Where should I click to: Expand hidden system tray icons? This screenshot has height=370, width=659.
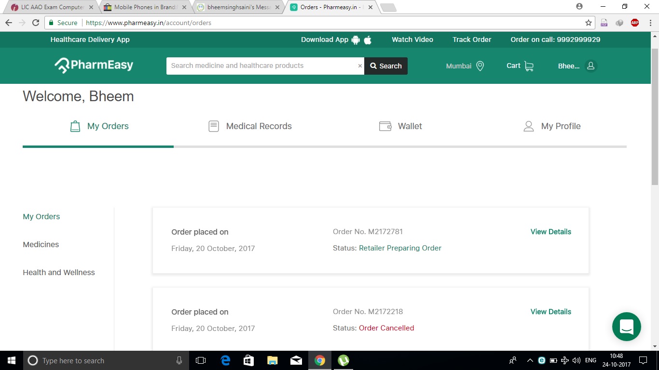530,360
